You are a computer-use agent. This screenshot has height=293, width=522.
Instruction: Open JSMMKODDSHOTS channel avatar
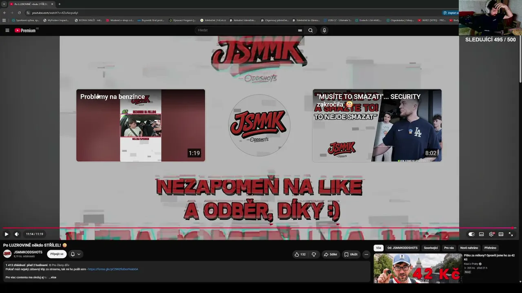(7, 254)
